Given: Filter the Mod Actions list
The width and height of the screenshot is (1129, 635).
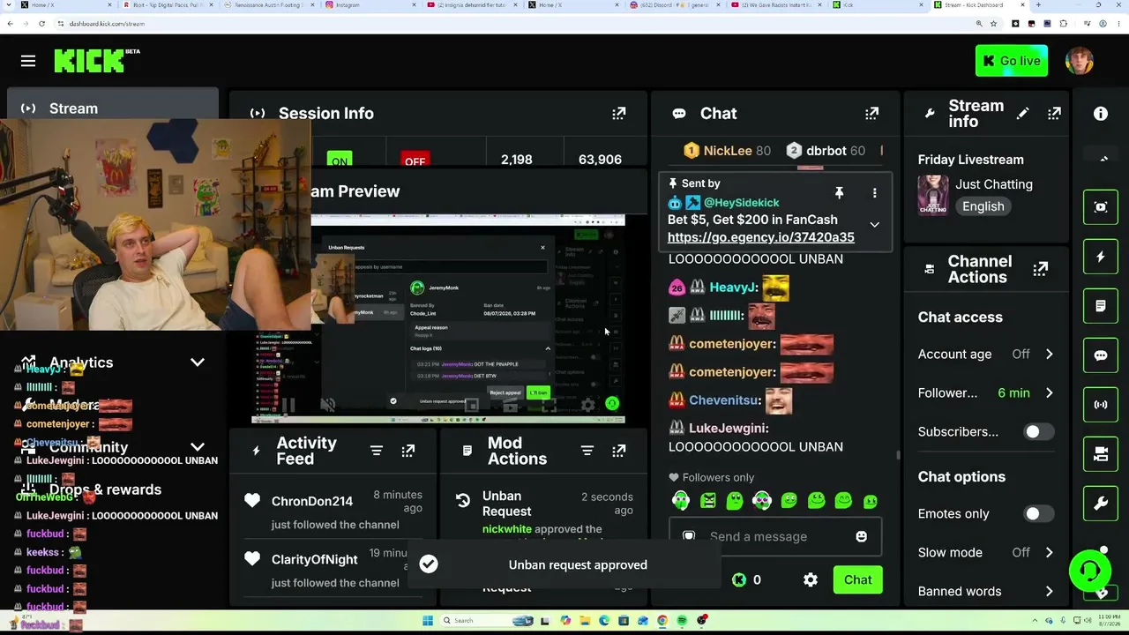Looking at the screenshot, I should click(587, 451).
